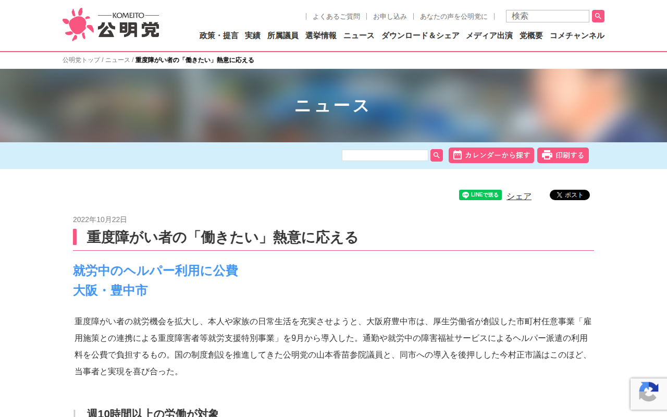
Task: Open ニュース menu item
Action: point(359,35)
